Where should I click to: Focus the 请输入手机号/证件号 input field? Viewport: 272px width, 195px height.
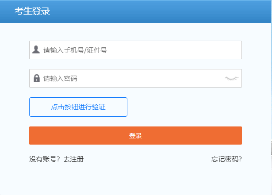pyautogui.click(x=135, y=50)
